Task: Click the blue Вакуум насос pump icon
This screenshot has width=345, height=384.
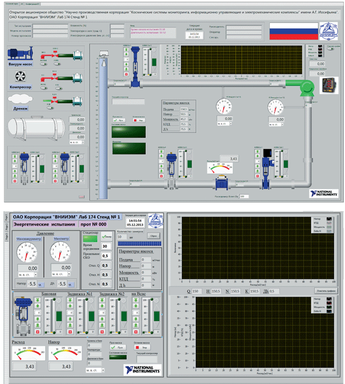Action: point(20,54)
